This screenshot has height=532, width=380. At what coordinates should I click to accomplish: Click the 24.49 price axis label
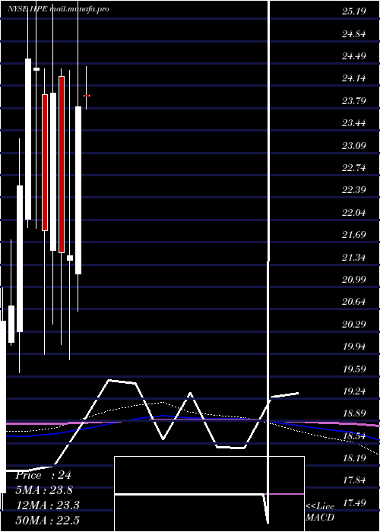click(x=353, y=56)
